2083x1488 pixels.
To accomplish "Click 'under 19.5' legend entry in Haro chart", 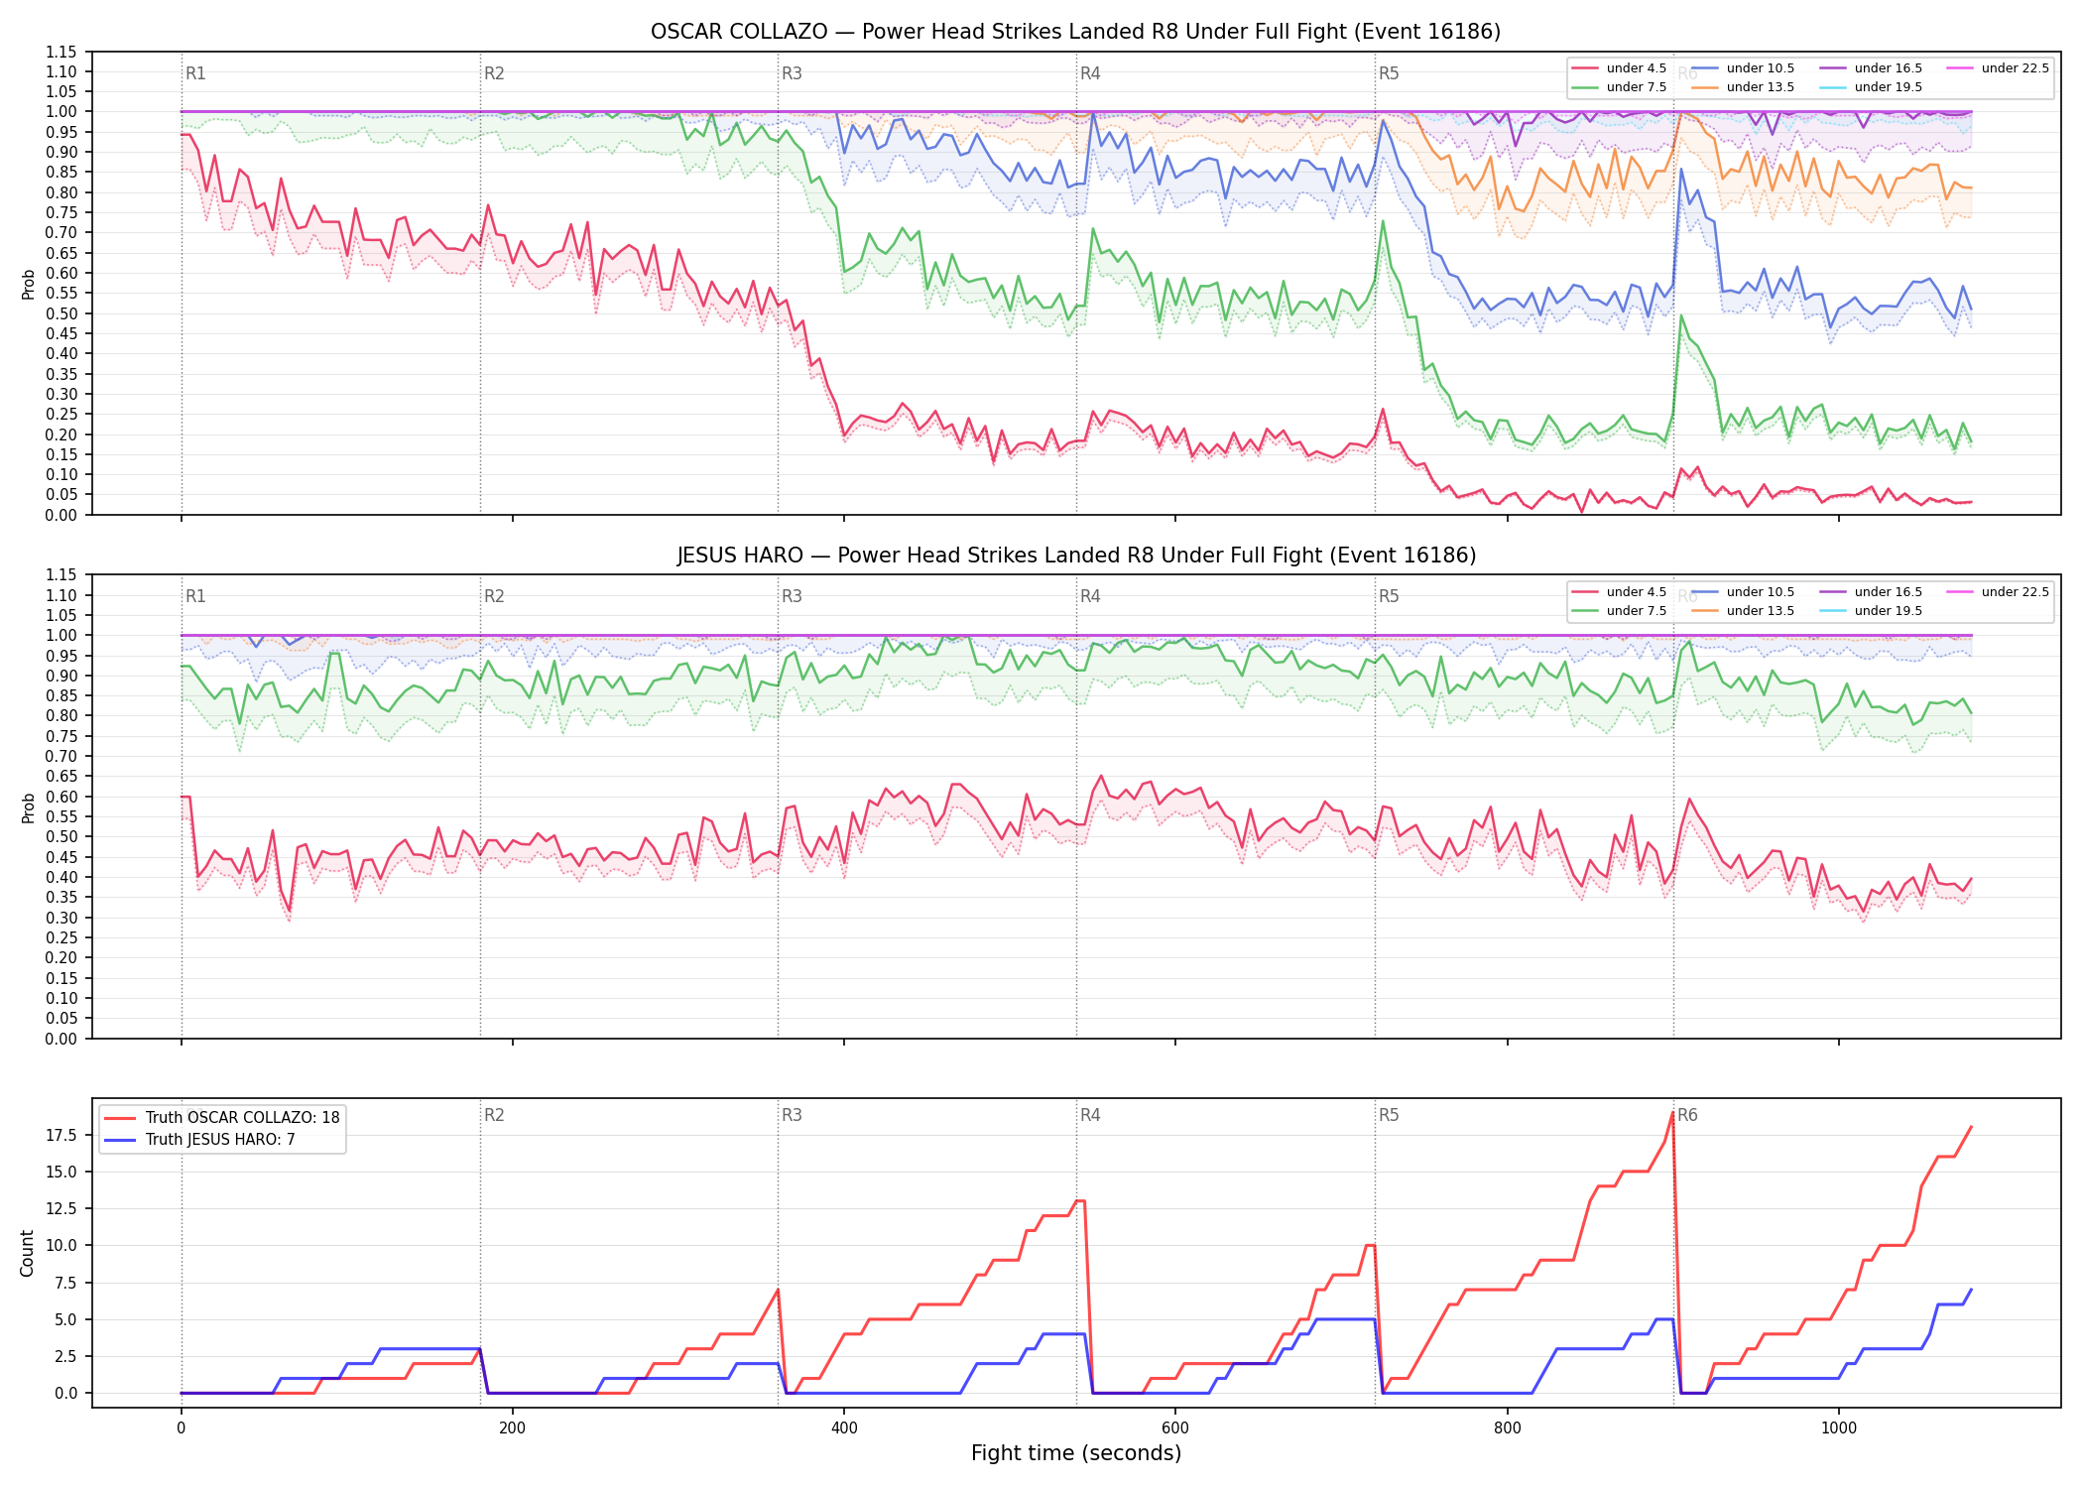I will tap(1871, 611).
